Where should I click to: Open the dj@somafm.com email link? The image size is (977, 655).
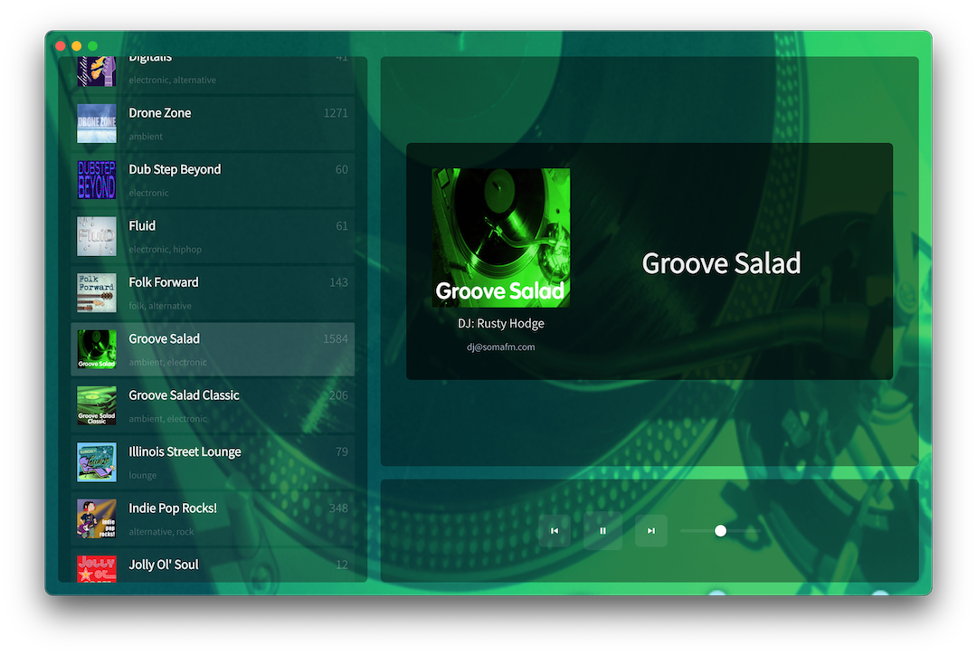tap(501, 346)
